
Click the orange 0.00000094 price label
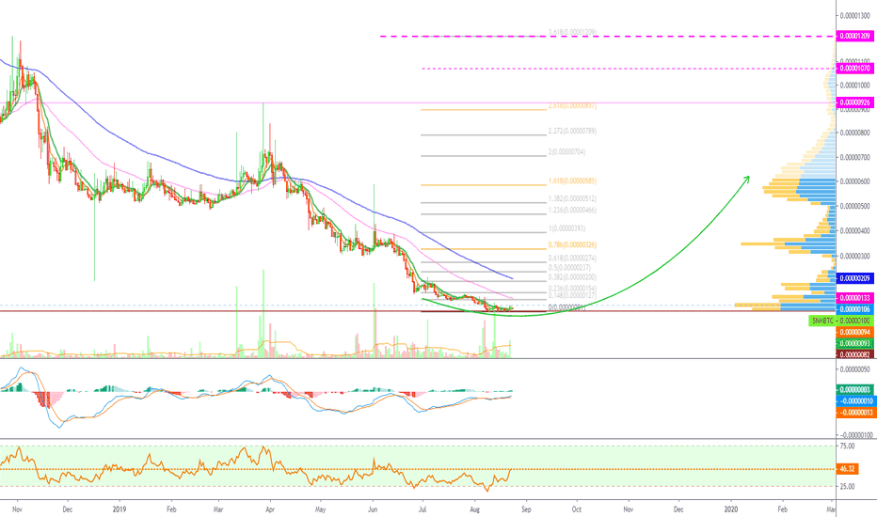click(x=855, y=333)
